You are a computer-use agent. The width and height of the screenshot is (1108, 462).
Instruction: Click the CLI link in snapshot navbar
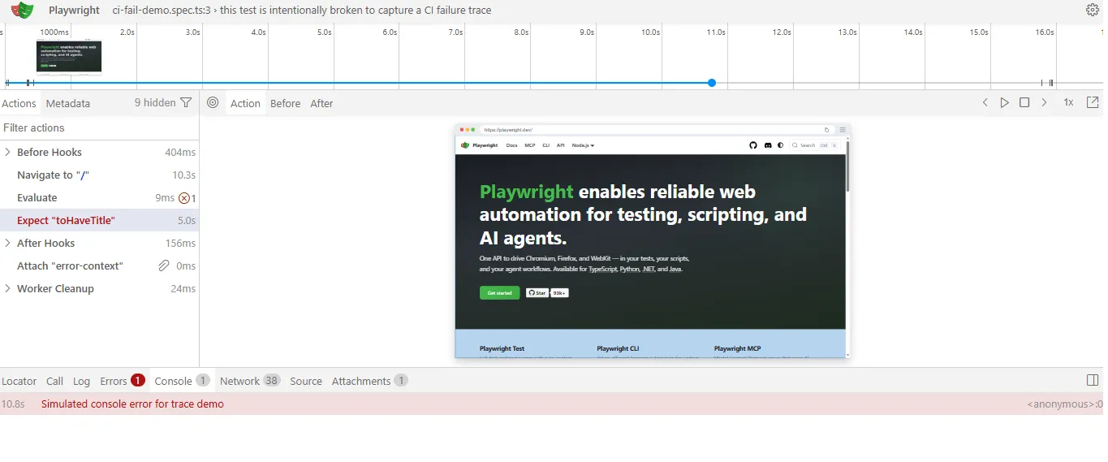pyautogui.click(x=546, y=145)
